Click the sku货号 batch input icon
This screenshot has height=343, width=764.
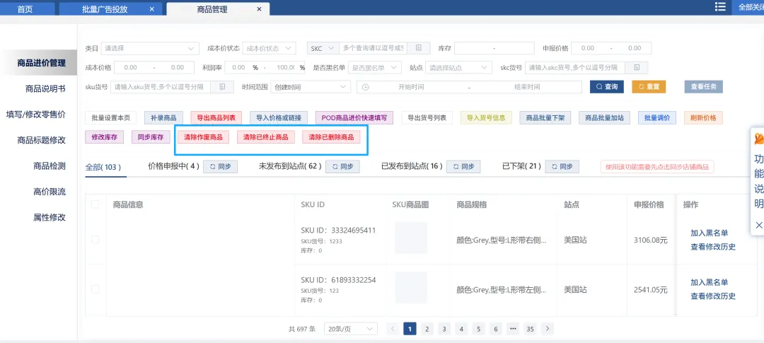coord(222,87)
